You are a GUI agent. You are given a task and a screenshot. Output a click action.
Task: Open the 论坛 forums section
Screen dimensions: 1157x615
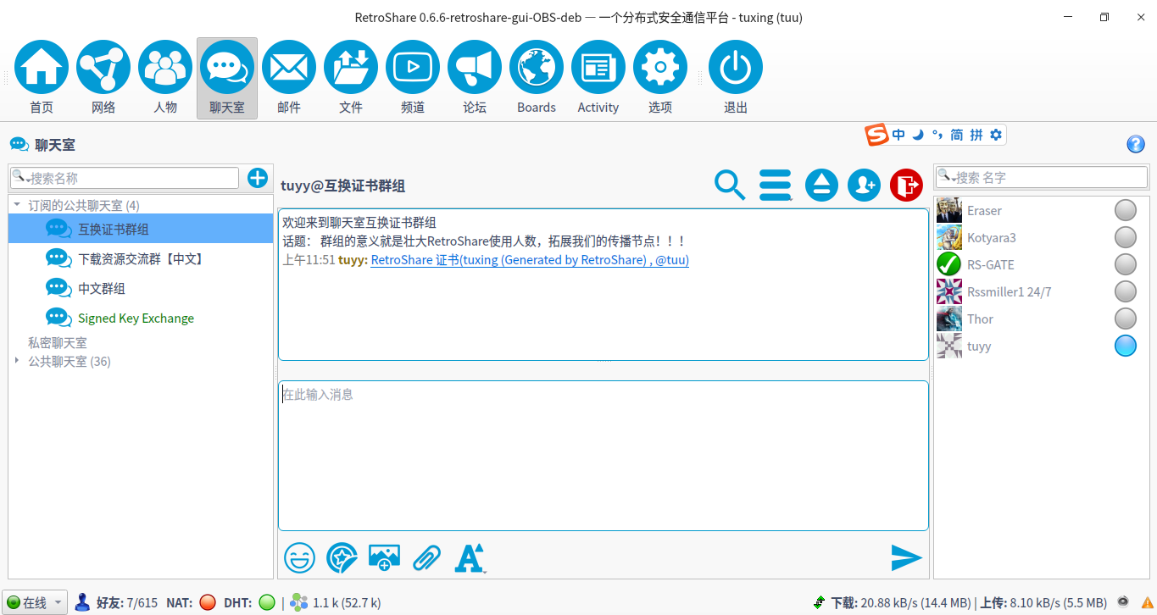tap(475, 68)
